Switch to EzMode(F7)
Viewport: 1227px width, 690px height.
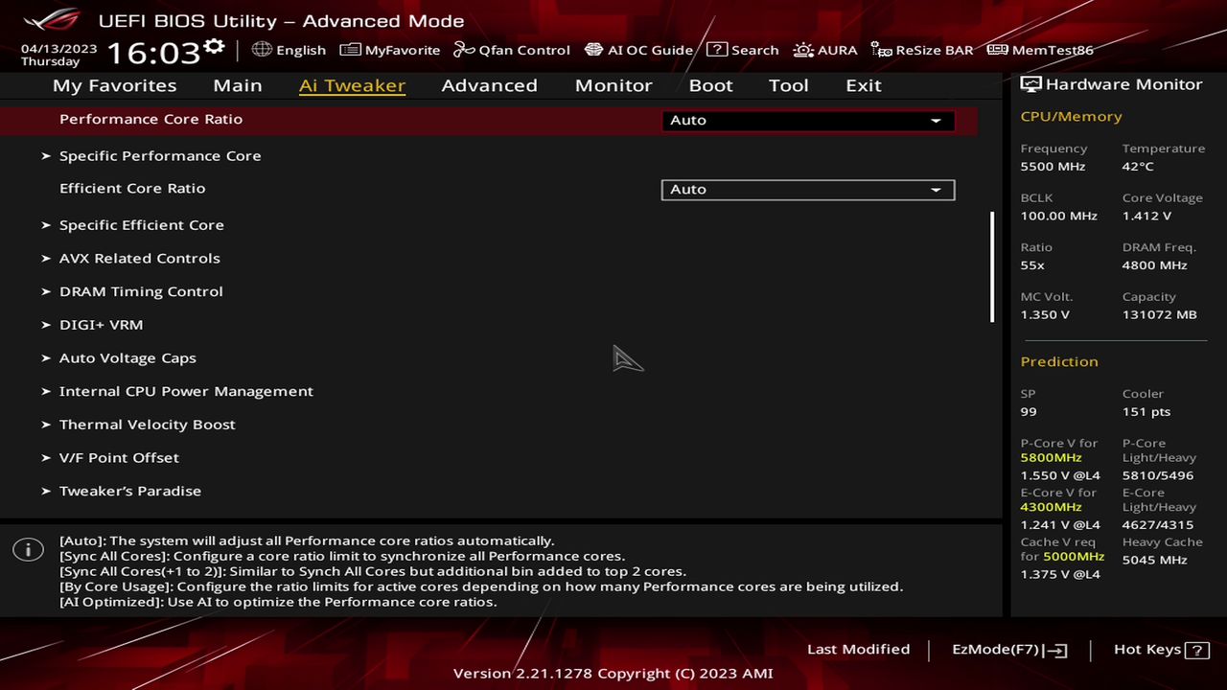(x=1009, y=650)
